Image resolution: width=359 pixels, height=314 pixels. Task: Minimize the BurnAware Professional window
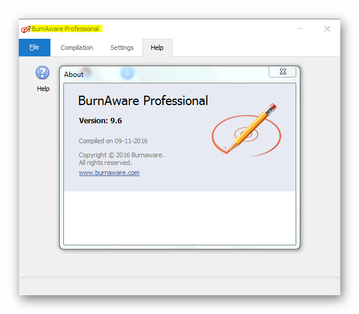(300, 29)
